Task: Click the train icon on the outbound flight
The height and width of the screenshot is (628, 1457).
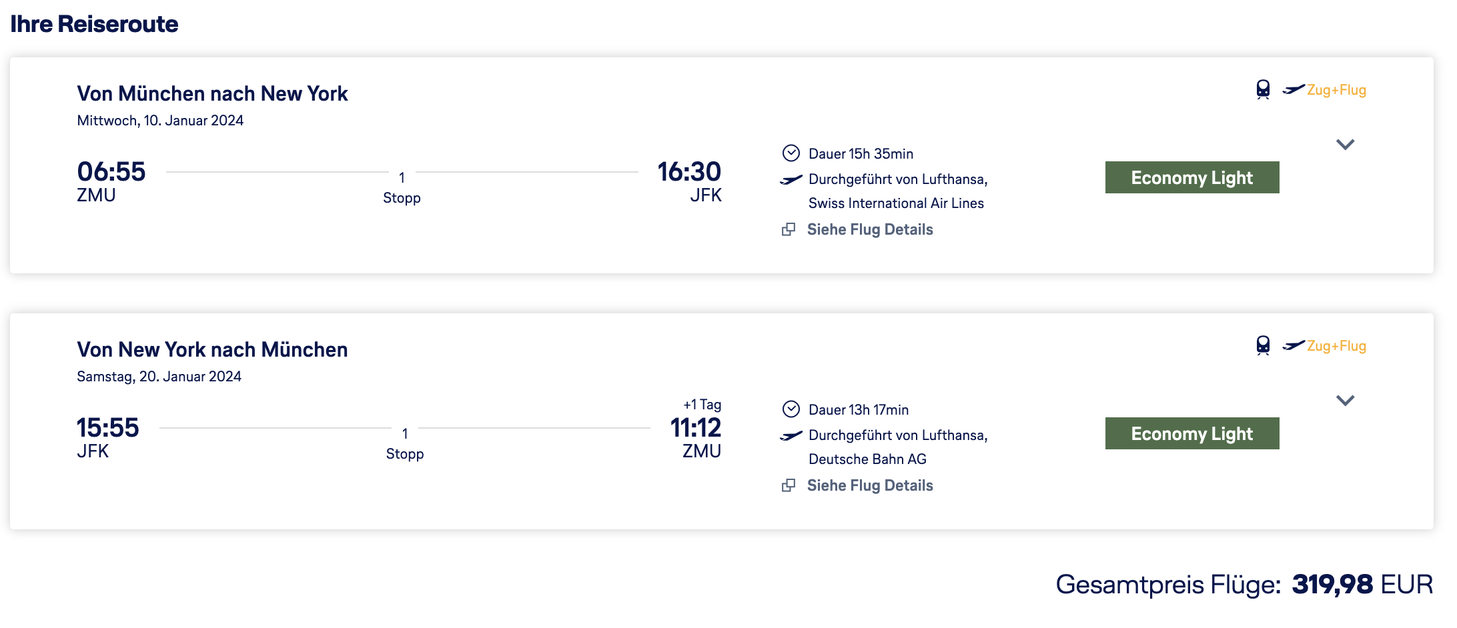Action: 1263,89
